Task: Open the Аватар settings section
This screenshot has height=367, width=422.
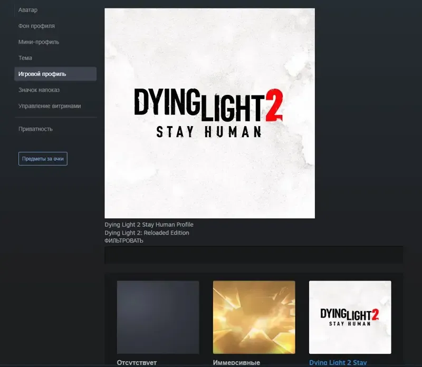Action: tap(28, 10)
